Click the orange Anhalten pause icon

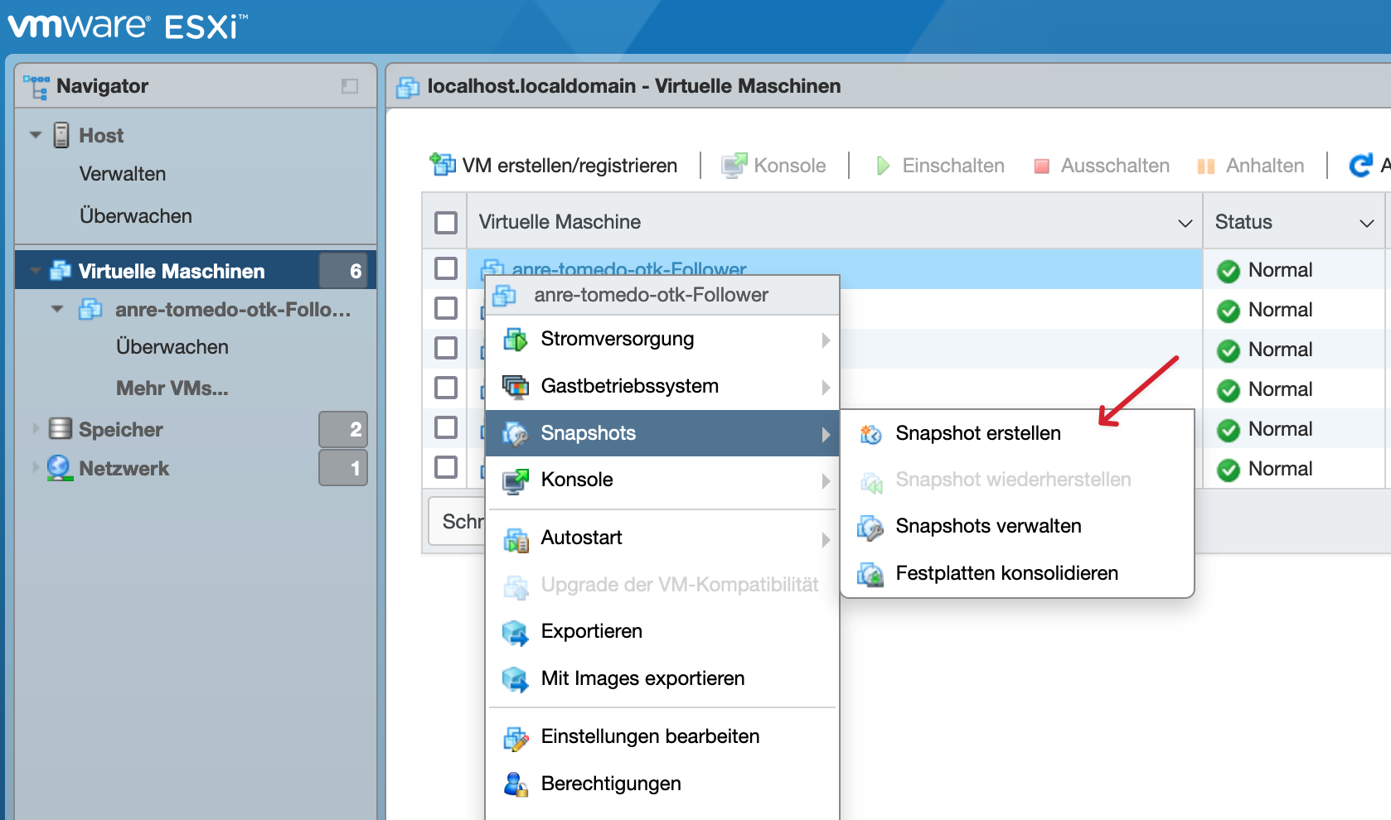[x=1206, y=166]
